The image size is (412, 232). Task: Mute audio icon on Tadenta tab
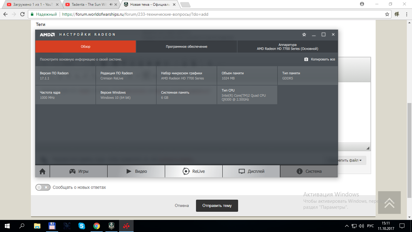(x=111, y=5)
